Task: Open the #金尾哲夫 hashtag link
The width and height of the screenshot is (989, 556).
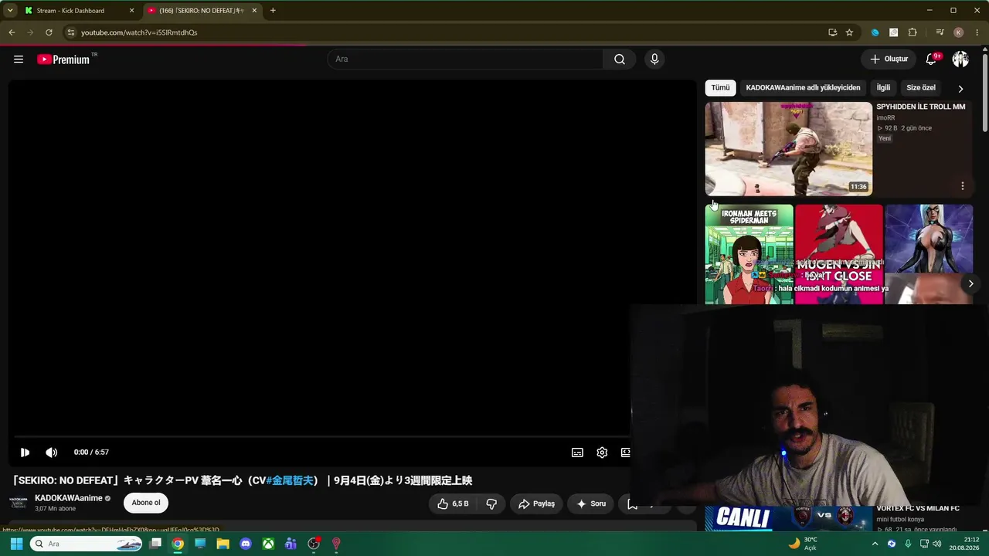Action: [x=290, y=480]
